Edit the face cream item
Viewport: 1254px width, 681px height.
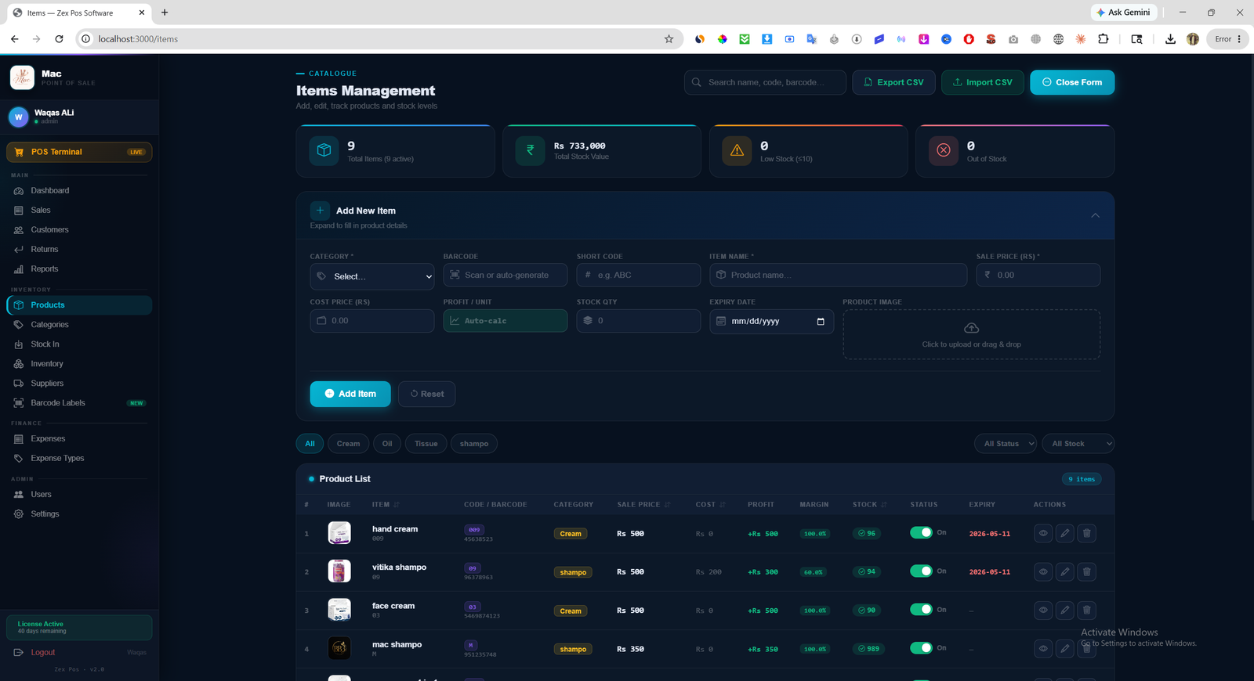1064,610
